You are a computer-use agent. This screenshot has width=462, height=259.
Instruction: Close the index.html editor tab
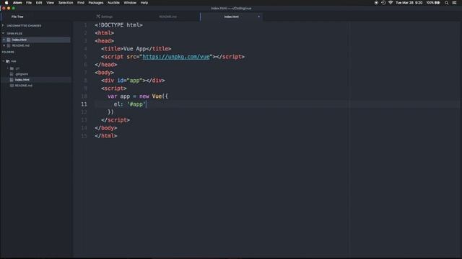click(259, 17)
